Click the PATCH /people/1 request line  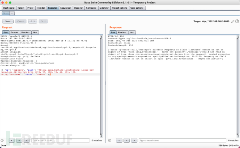point(16,36)
